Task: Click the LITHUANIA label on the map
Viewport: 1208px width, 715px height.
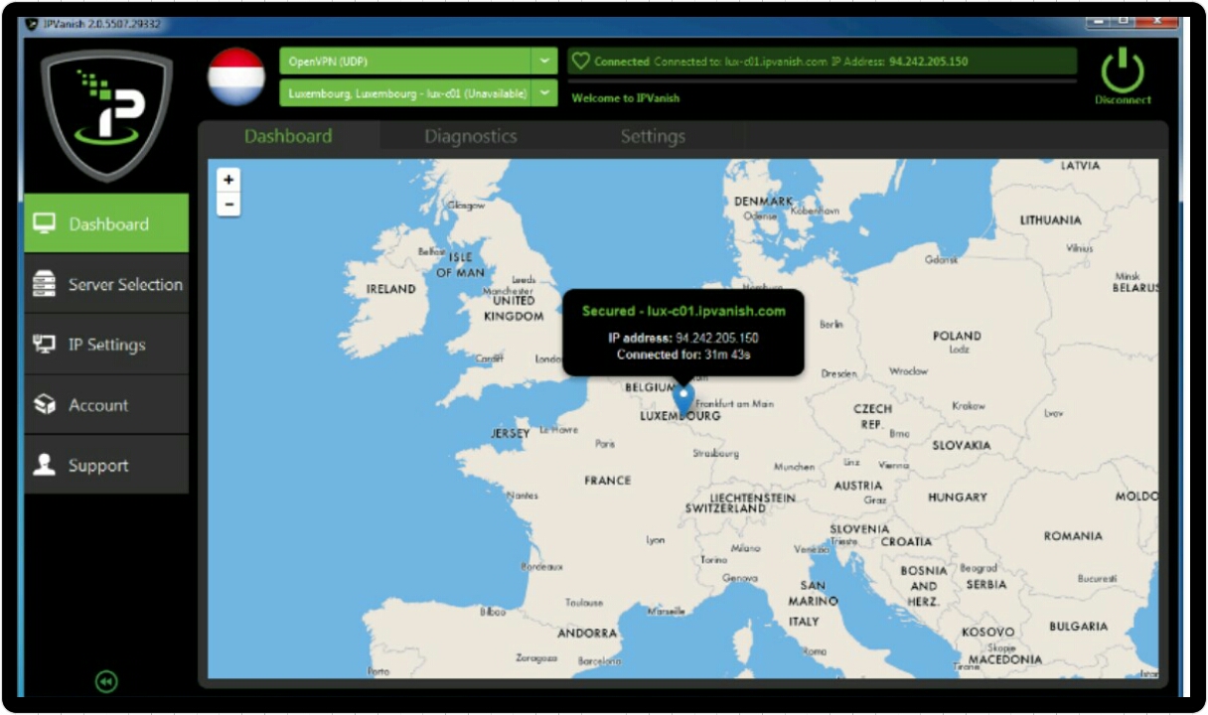Action: tap(1051, 220)
